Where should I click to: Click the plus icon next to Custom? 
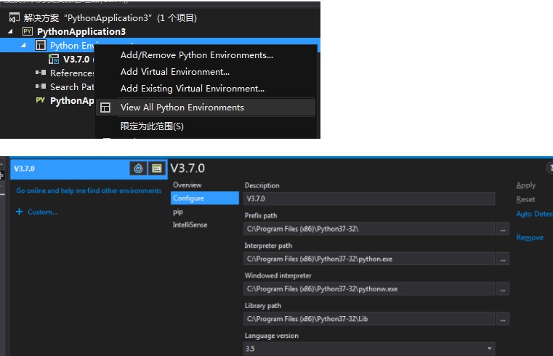(20, 211)
